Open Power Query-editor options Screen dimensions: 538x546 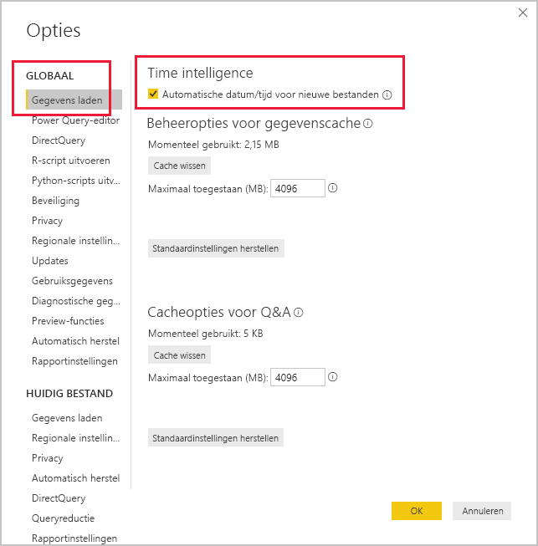tap(75, 120)
